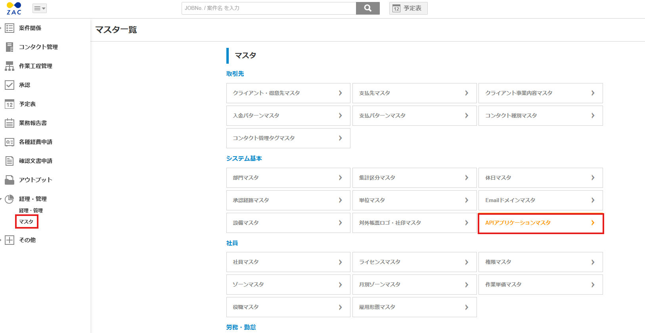
Task: Click the ゾーンマスタ chevron arrow
Action: coord(341,285)
